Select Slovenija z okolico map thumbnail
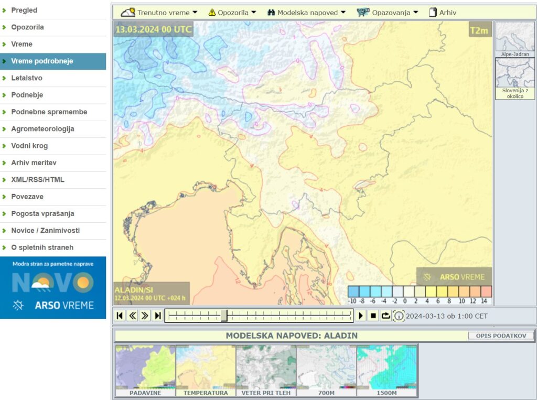 pyautogui.click(x=514, y=78)
